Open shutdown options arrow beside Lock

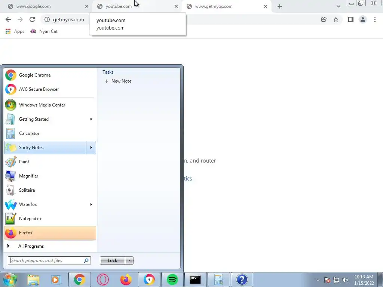[129, 260]
